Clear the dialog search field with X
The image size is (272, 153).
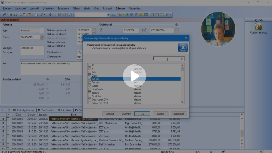[x=182, y=59]
